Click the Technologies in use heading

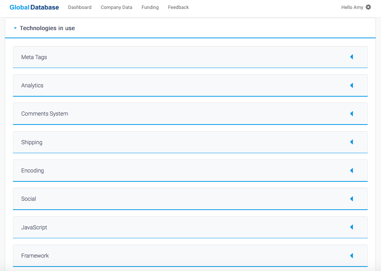click(47, 28)
